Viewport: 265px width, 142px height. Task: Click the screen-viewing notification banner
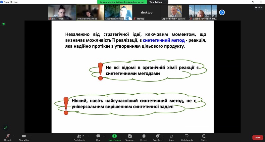click(x=122, y=2)
